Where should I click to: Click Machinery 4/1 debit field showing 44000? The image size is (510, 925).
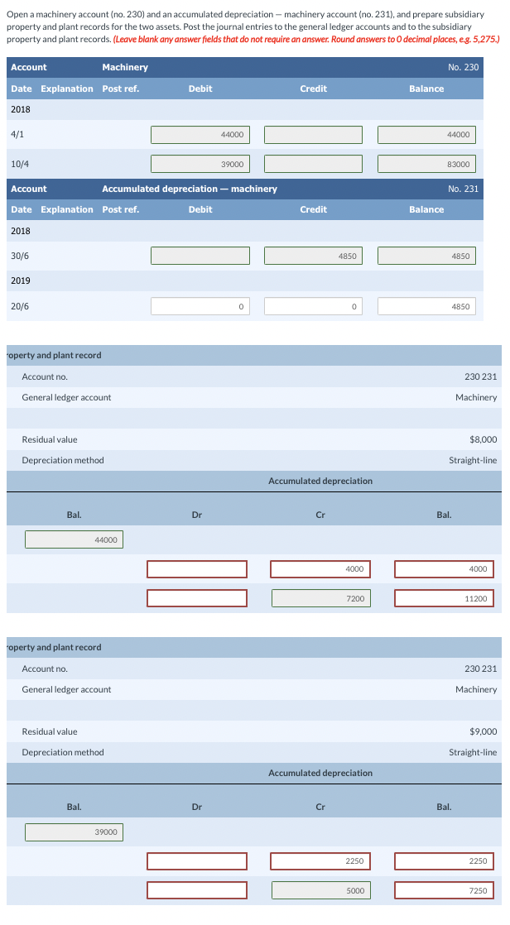(200, 135)
